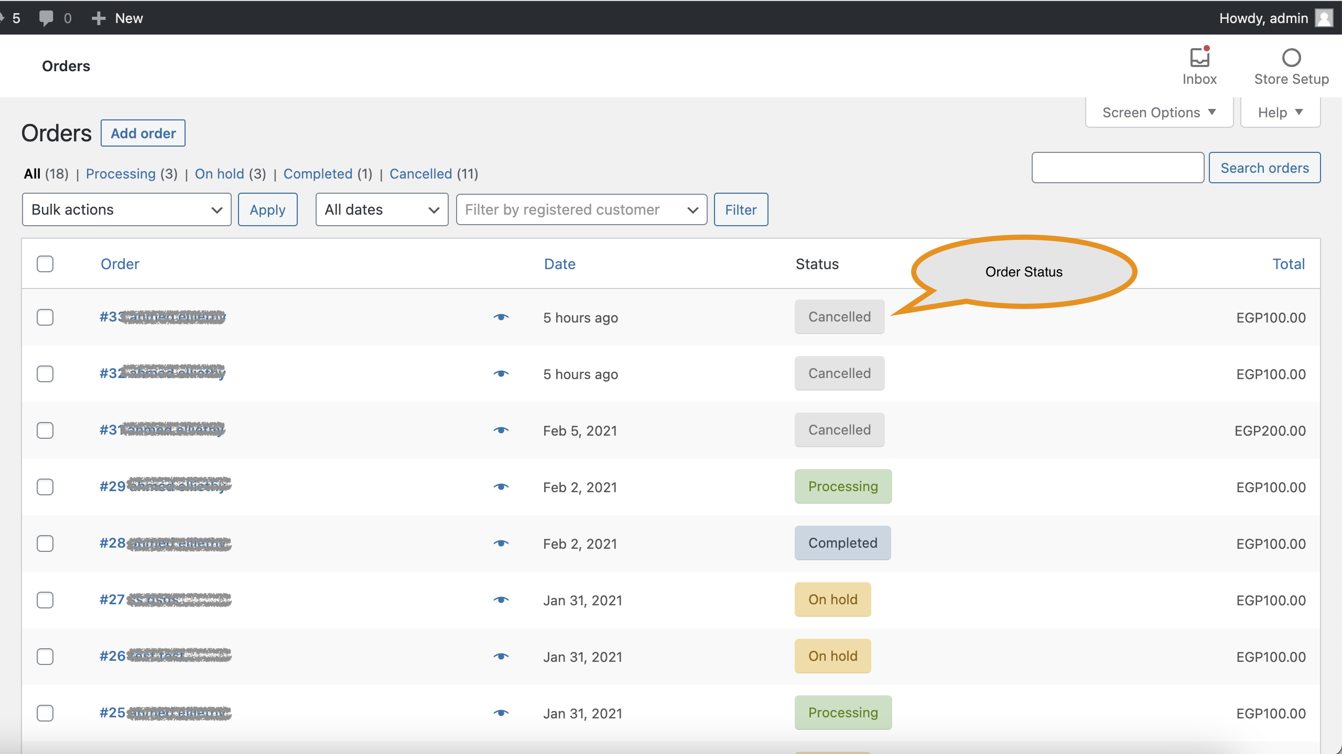
Task: Toggle the checkbox for order #31
Action: coord(44,429)
